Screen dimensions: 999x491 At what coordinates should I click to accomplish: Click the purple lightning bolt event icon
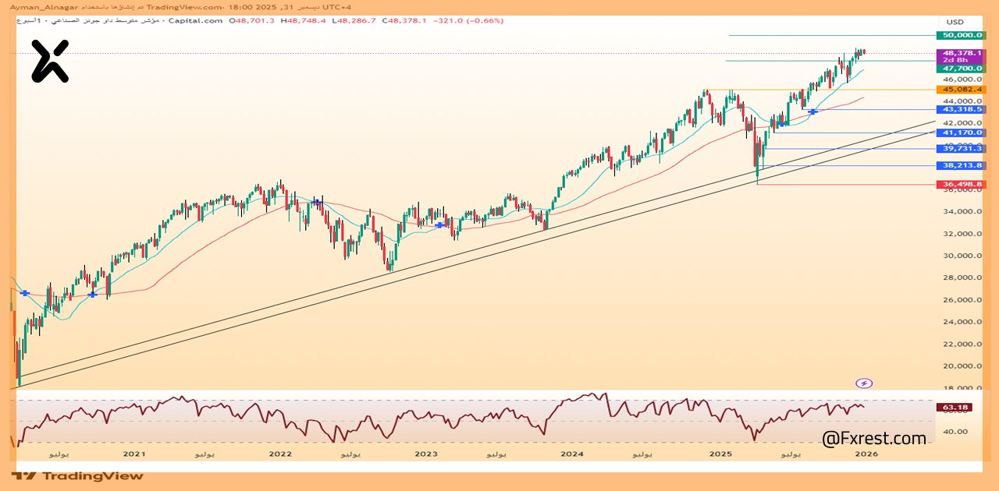[864, 383]
